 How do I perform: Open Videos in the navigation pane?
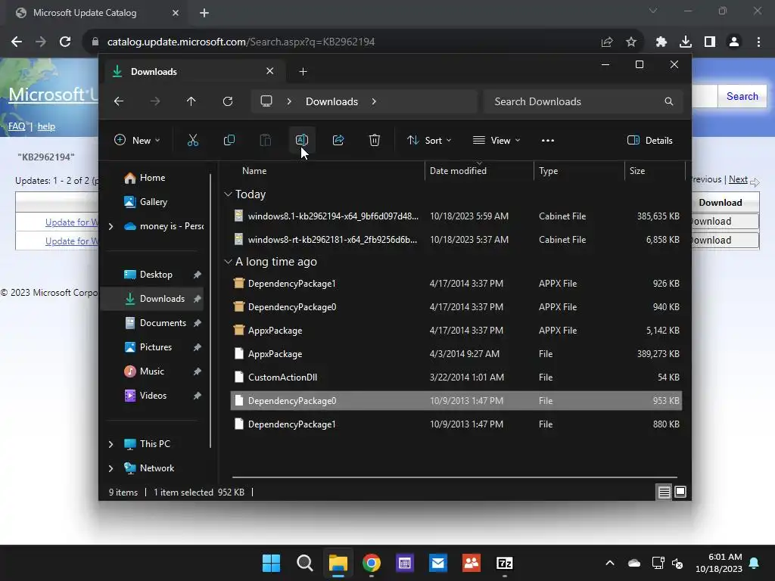153,395
